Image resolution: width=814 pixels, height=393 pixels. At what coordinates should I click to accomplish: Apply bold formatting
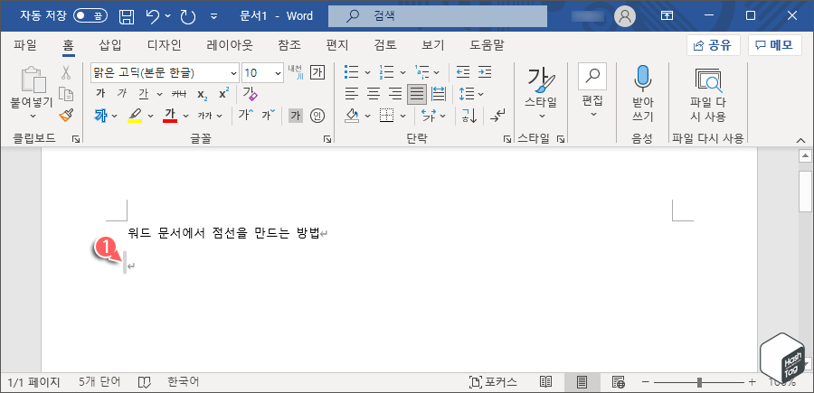tap(100, 94)
